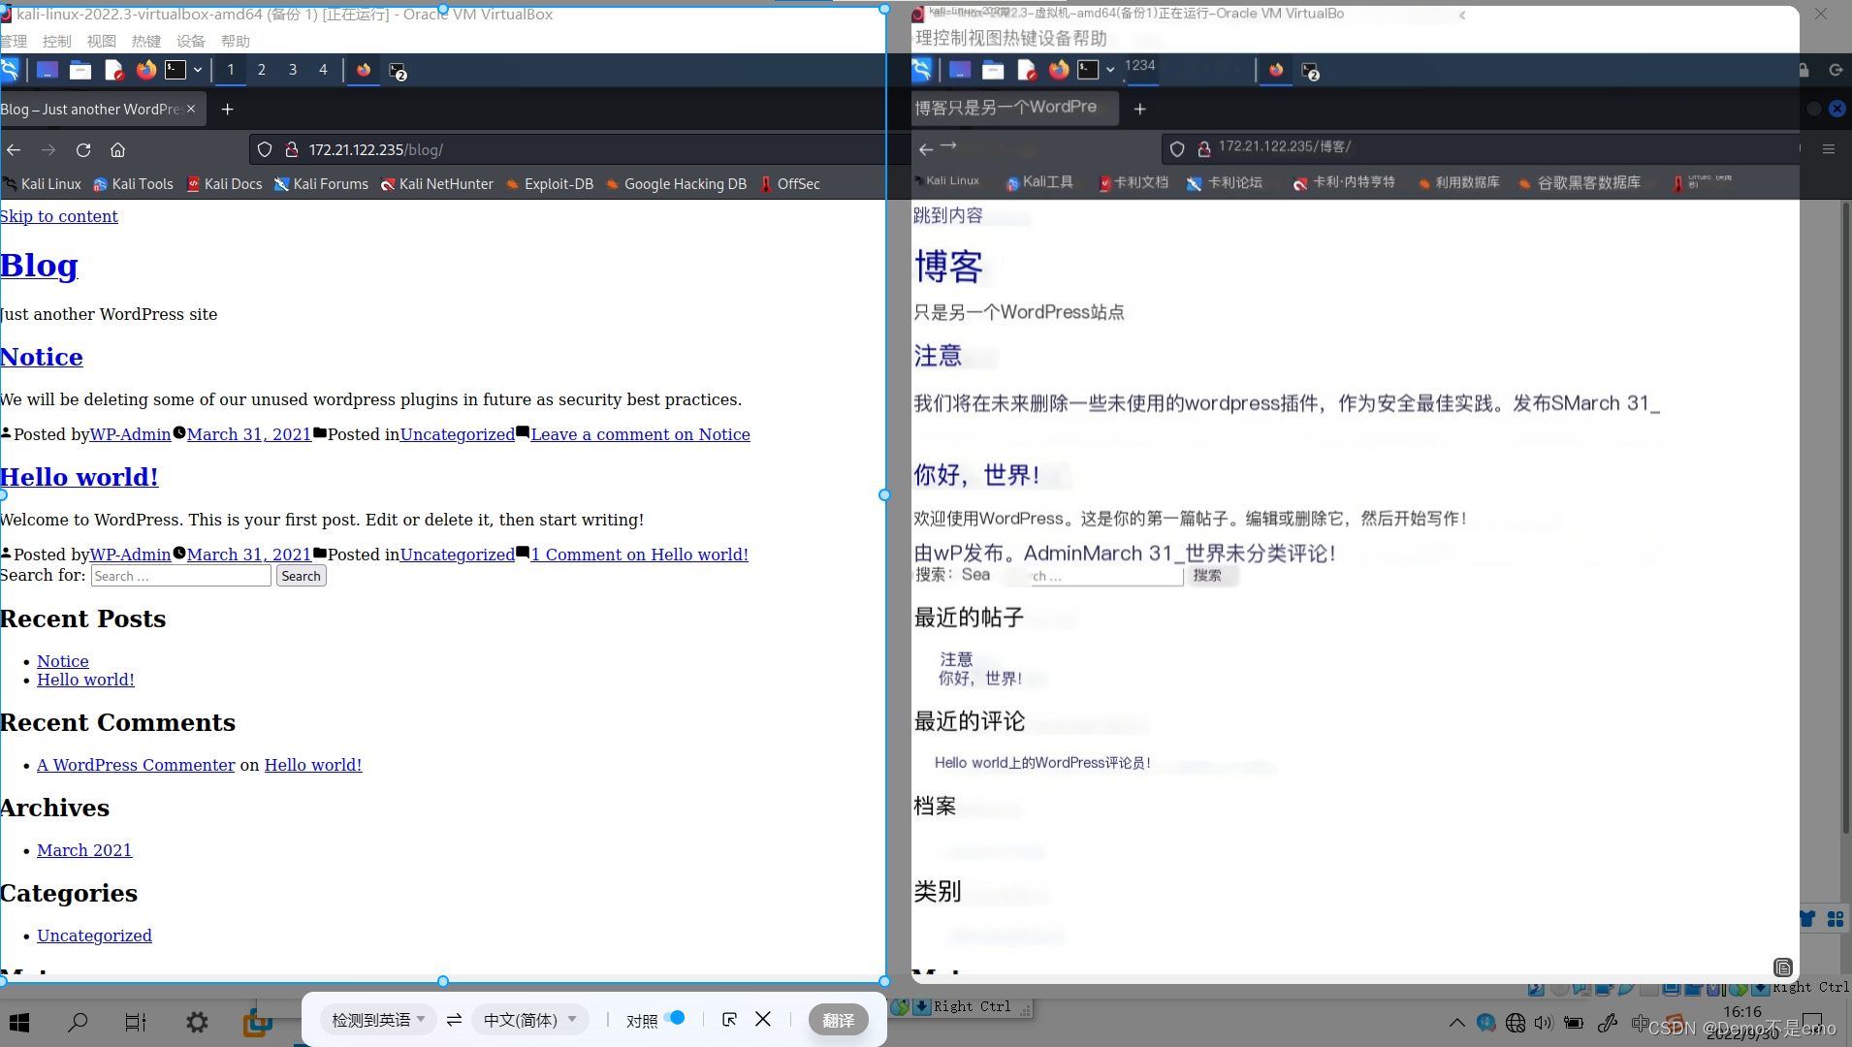Open the 'March 2021' archive link

point(84,850)
